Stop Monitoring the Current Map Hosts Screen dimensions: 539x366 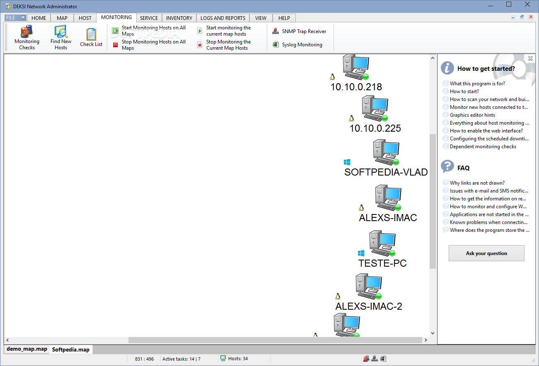pos(224,45)
